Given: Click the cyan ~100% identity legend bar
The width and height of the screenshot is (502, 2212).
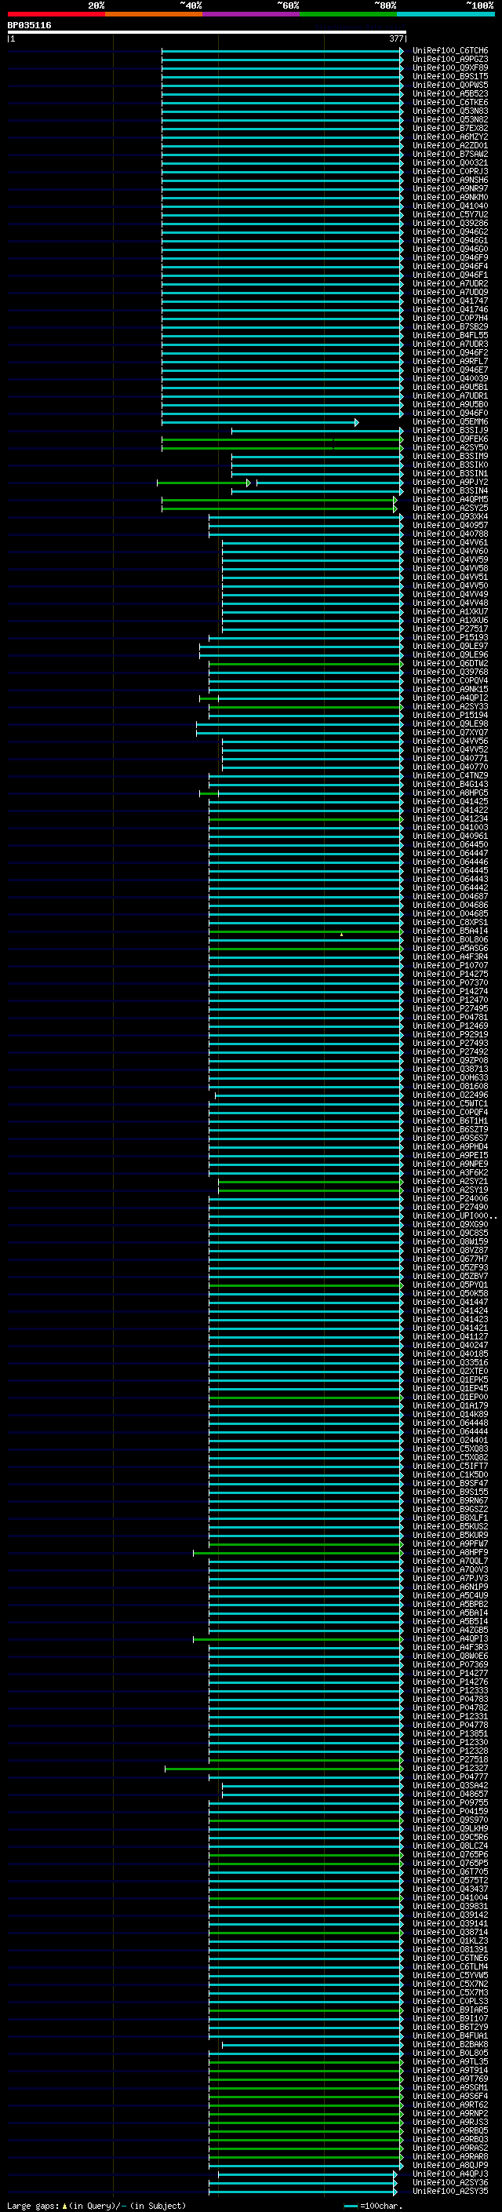Looking at the screenshot, I should (446, 15).
